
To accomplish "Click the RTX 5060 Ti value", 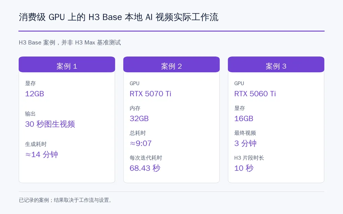I will coord(255,94).
